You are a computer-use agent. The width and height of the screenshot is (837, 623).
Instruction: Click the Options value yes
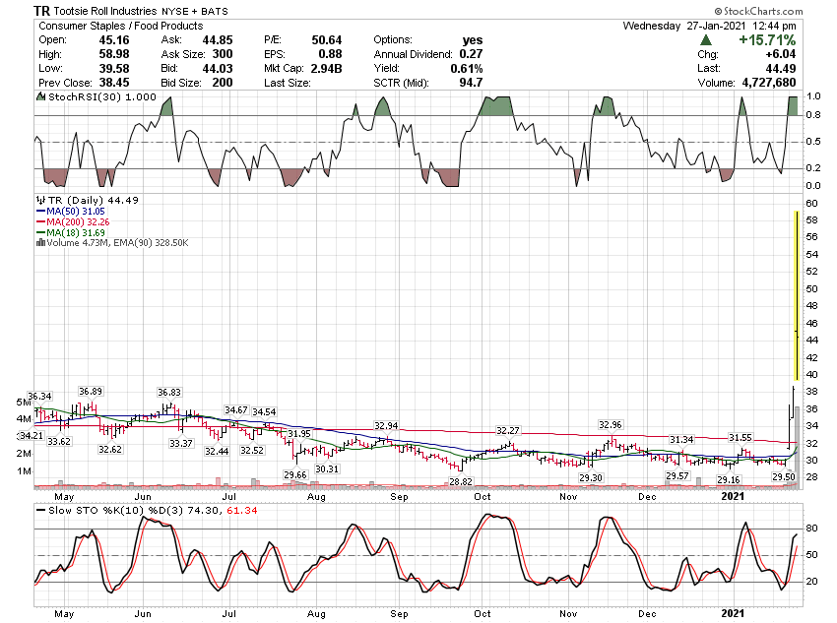(x=473, y=40)
